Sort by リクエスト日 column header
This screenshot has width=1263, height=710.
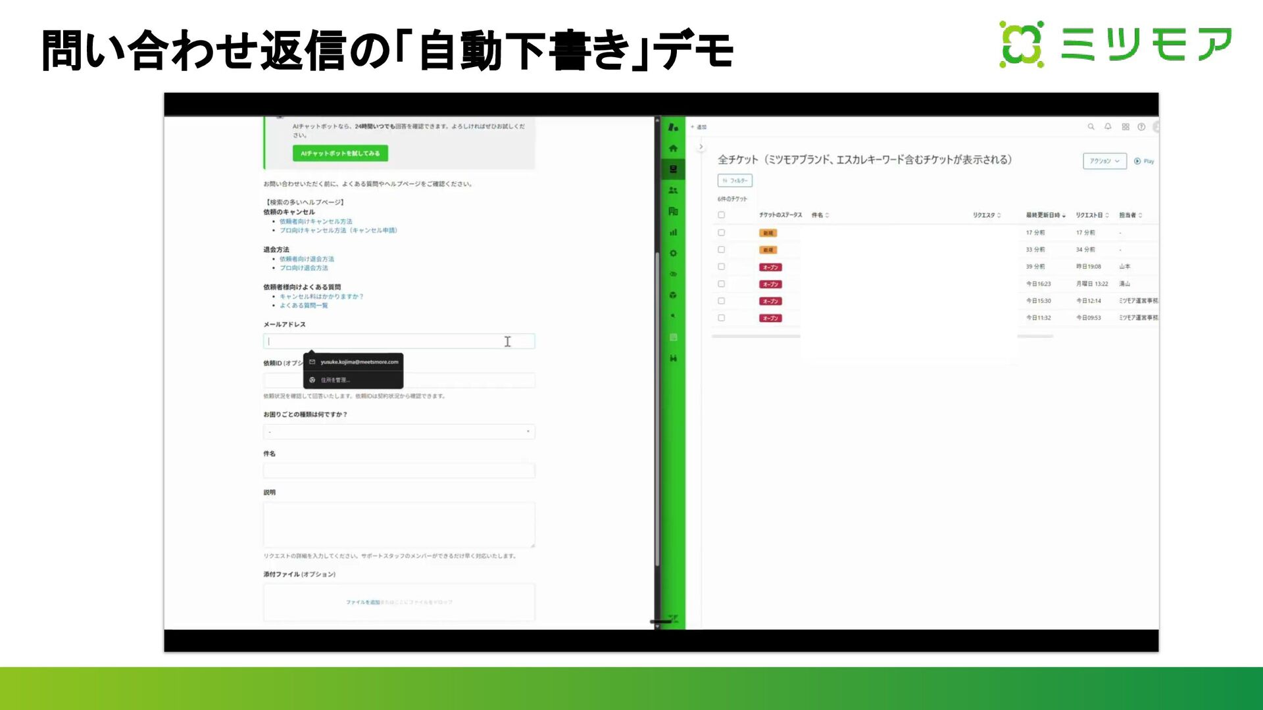click(x=1091, y=215)
